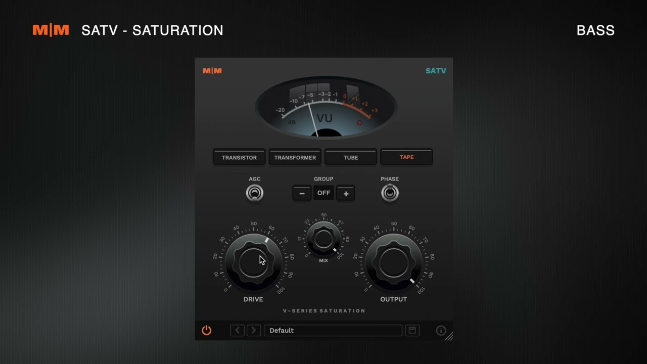Go to previous preset arrow
The image size is (647, 364).
[237, 330]
